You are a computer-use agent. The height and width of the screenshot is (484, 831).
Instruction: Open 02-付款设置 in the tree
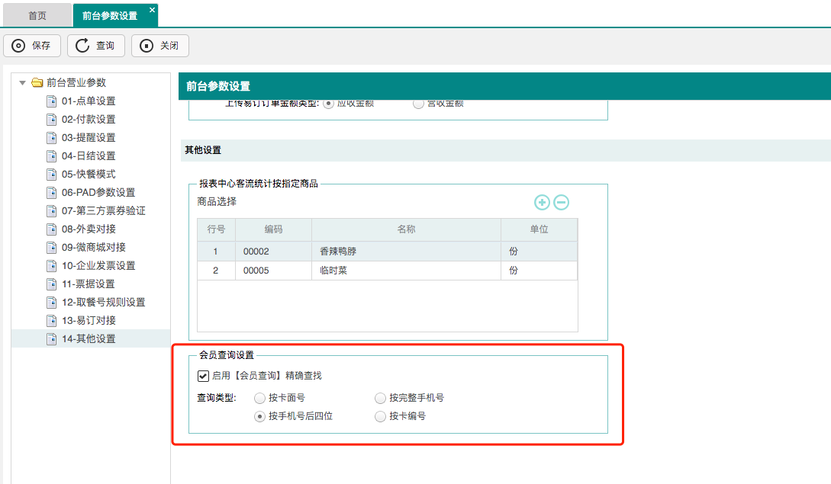point(89,119)
